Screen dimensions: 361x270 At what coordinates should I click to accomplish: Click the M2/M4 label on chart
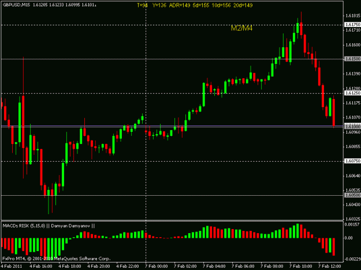(x=241, y=28)
